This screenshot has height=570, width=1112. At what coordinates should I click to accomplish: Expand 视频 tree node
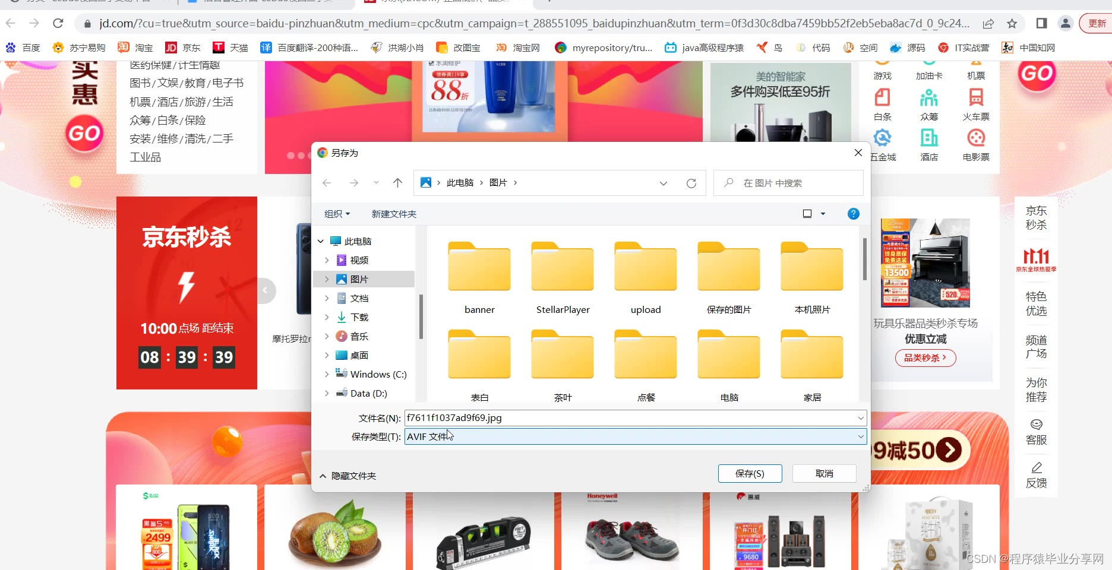point(327,260)
